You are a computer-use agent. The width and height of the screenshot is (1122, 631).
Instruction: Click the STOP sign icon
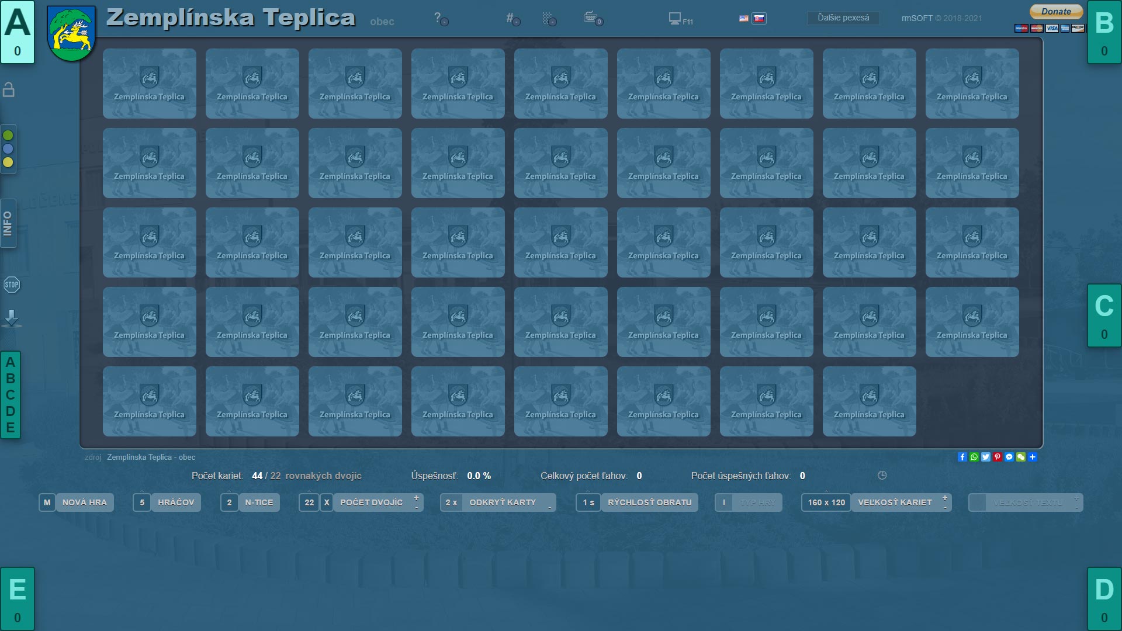[12, 285]
